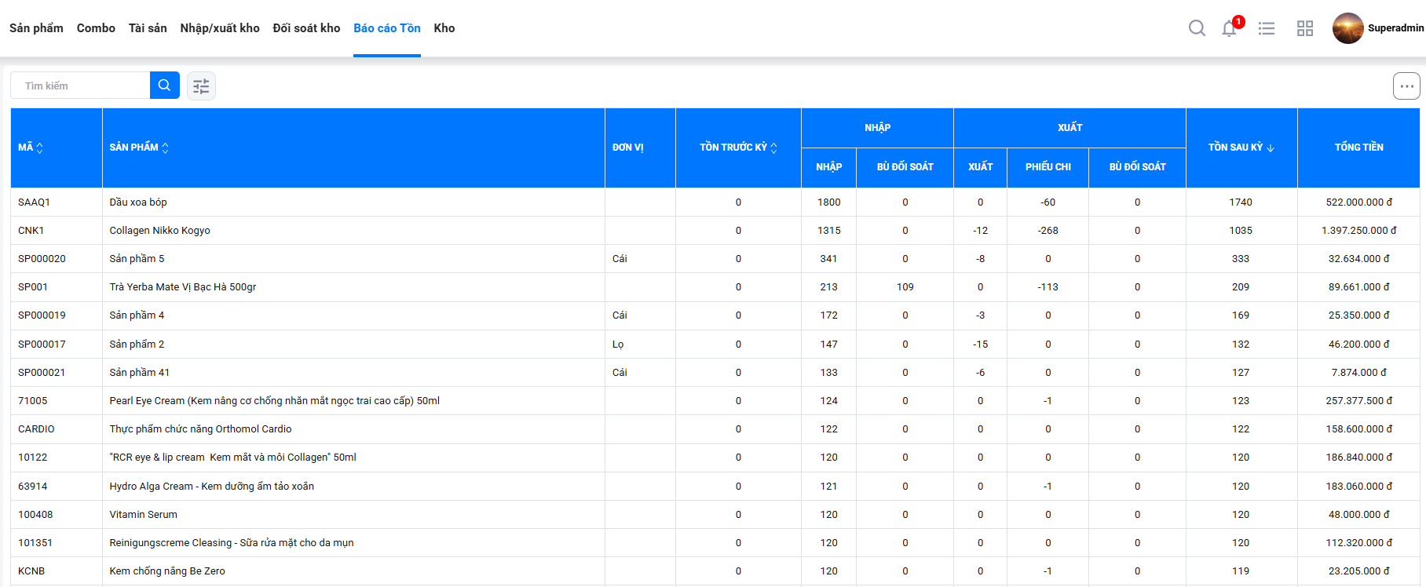Viewport: 1426px width, 587px height.
Task: Click the Superadmin username label
Action: 1395,28
